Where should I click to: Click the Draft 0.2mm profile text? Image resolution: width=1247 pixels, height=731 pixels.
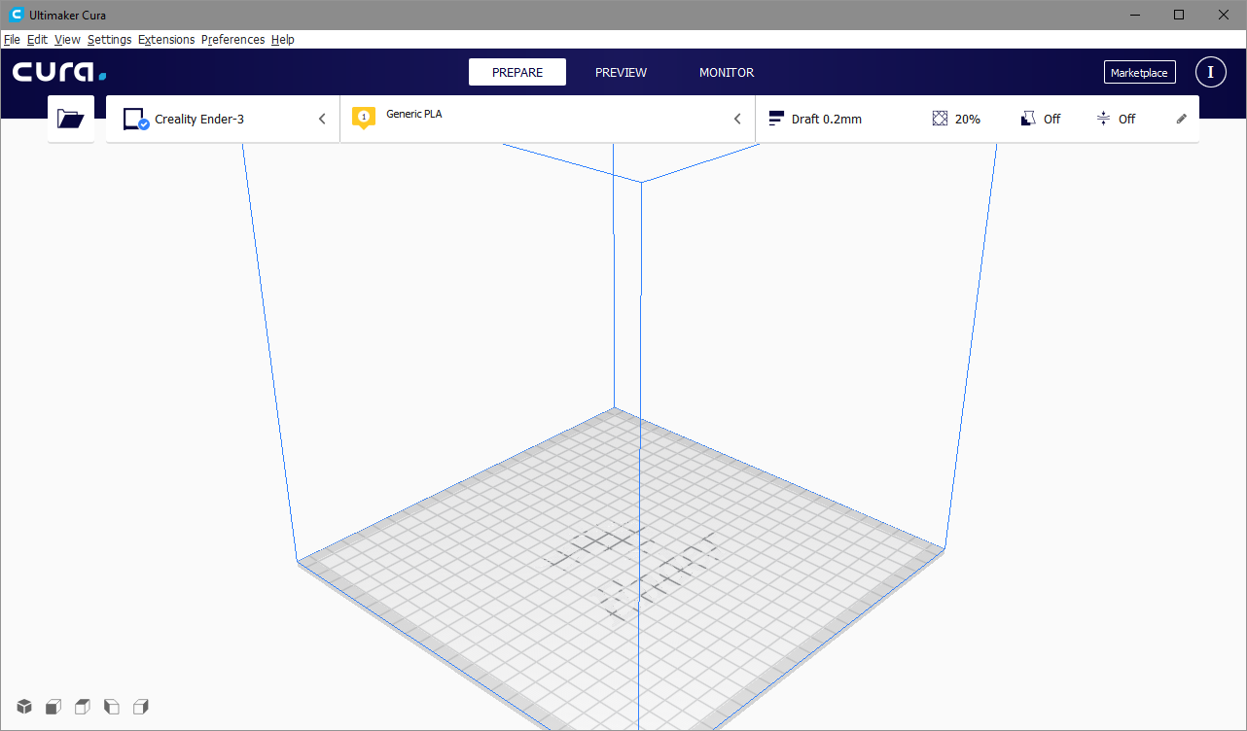click(x=827, y=120)
